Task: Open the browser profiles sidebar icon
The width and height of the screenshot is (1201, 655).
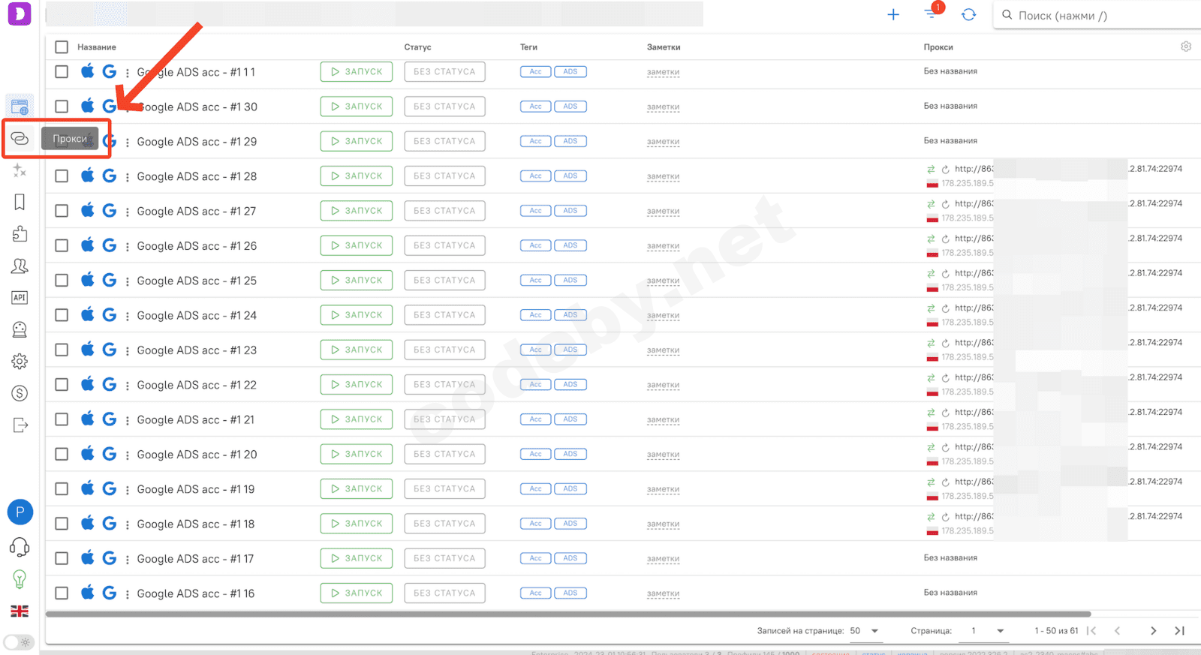Action: [20, 107]
